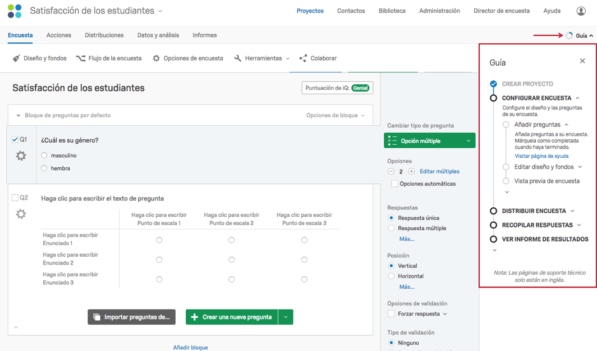The width and height of the screenshot is (597, 351).
Task: Open Contactos page
Action: coord(351,11)
